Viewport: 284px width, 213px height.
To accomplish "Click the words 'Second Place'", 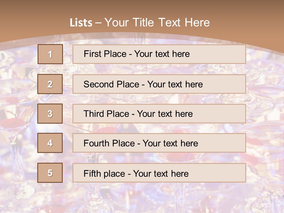I will 111,84.
